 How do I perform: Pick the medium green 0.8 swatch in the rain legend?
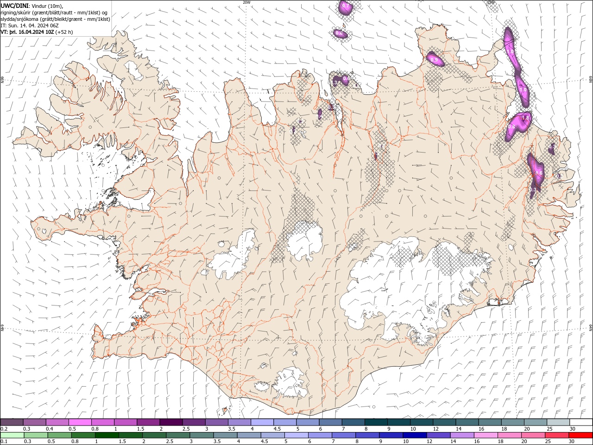coord(83,435)
